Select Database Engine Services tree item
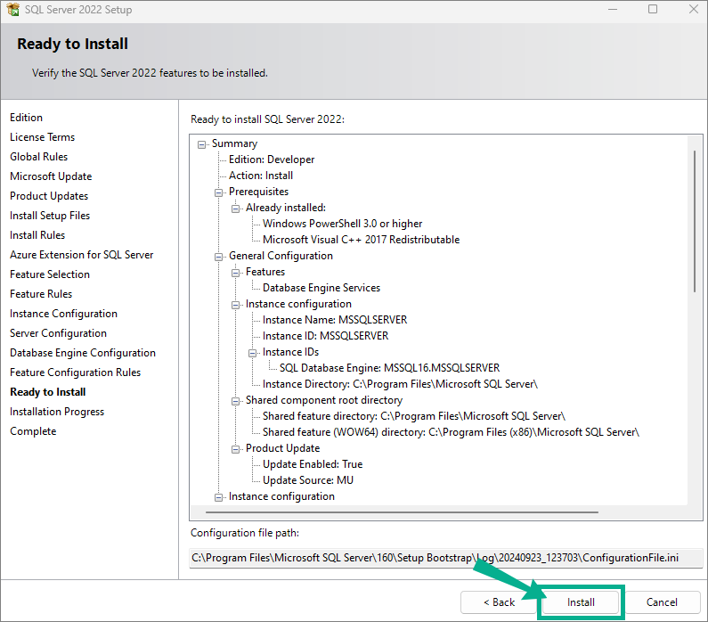Image resolution: width=708 pixels, height=622 pixels. click(321, 288)
